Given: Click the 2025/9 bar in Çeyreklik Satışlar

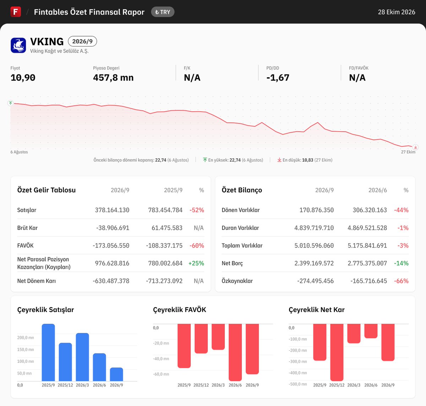Looking at the screenshot, I should pyautogui.click(x=48, y=352).
